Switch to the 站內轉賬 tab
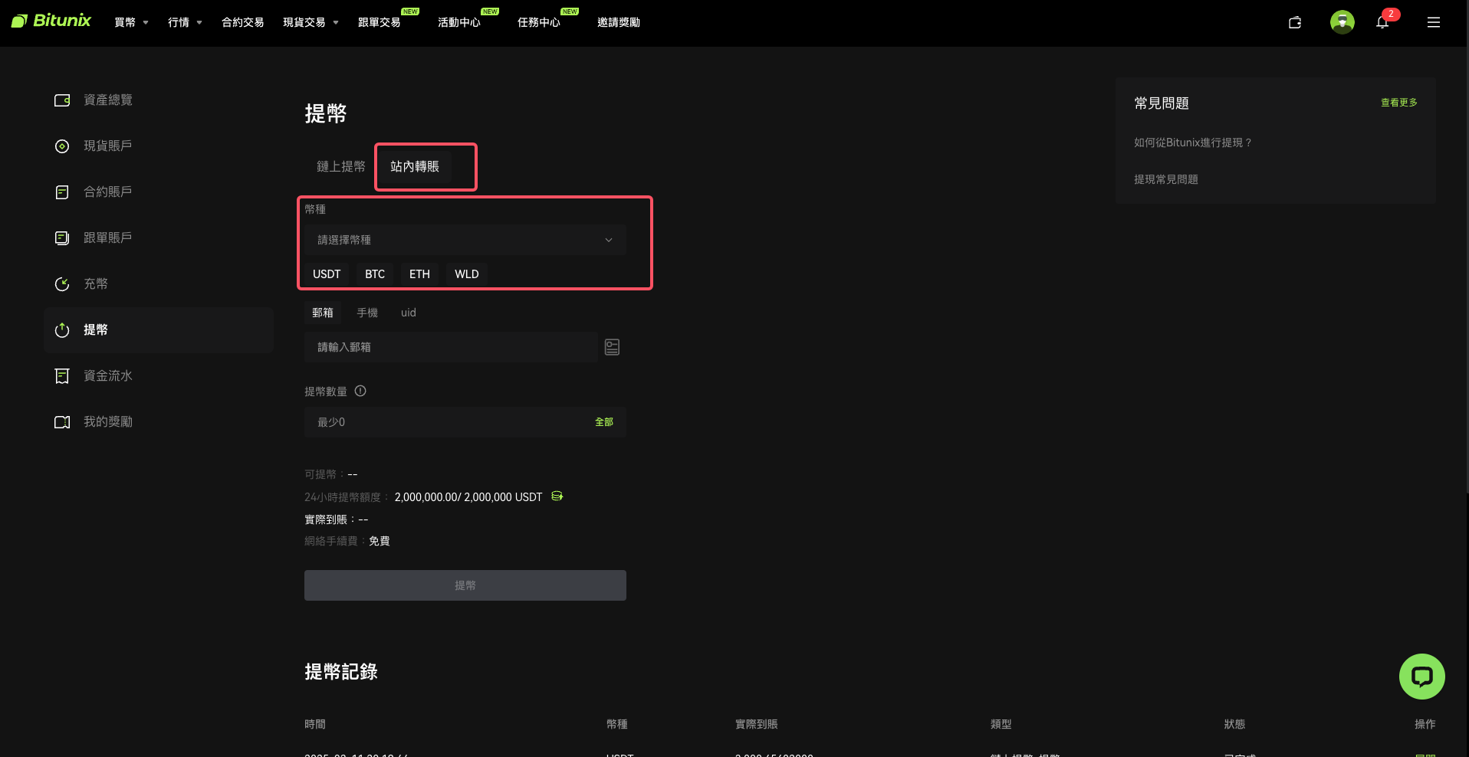The width and height of the screenshot is (1469, 757). pos(415,166)
